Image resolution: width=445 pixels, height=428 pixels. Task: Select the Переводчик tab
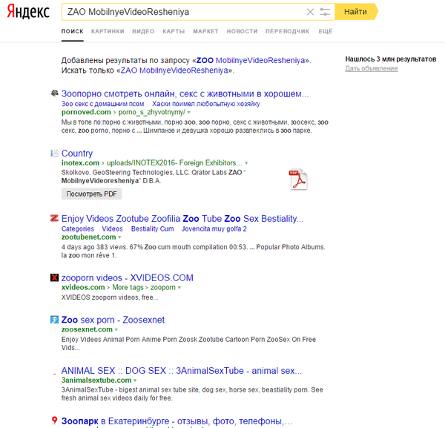(286, 32)
